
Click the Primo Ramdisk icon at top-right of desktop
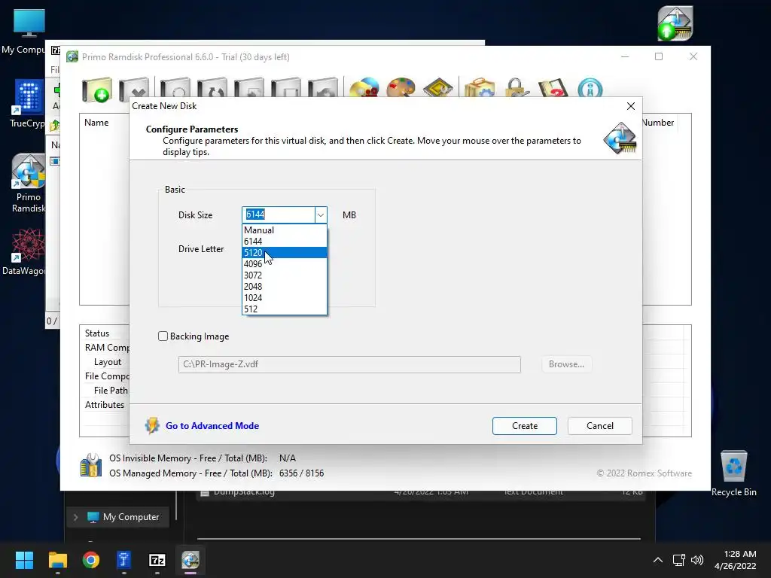tap(675, 23)
